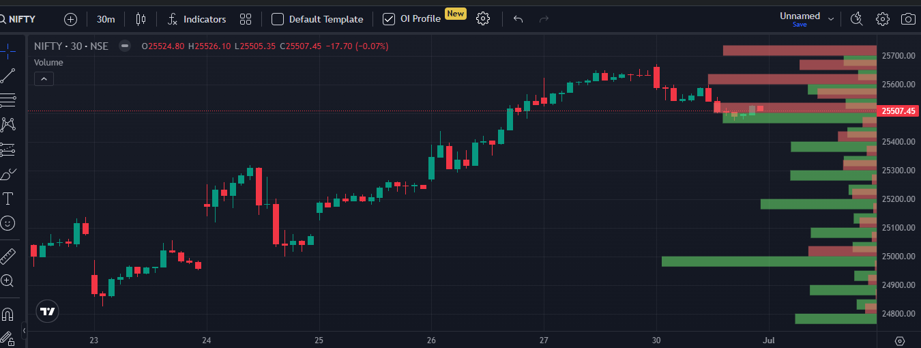Click the Jul label on time axis
The width and height of the screenshot is (921, 348).
pyautogui.click(x=770, y=340)
